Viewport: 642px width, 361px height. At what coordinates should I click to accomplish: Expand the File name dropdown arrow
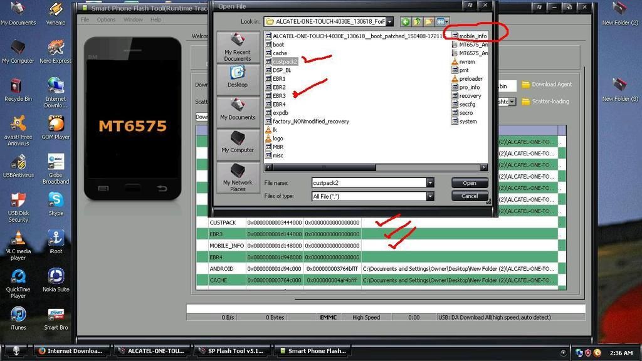(x=430, y=183)
